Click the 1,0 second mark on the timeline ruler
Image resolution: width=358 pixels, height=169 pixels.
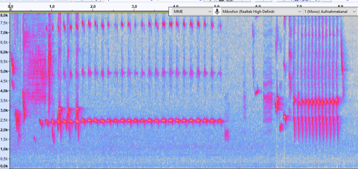tap(52, 6)
